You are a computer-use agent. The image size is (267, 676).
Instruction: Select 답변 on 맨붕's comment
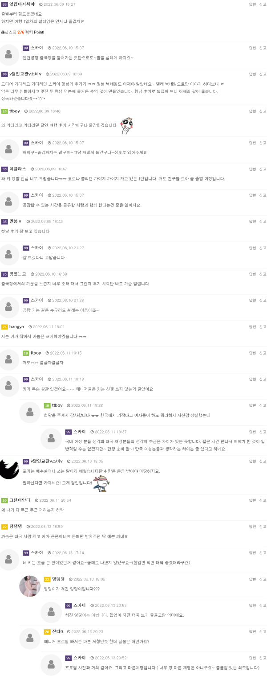[252, 221]
